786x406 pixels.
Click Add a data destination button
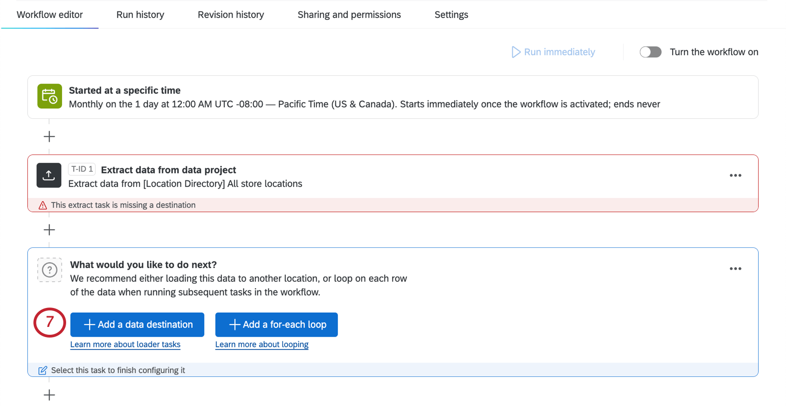[137, 325]
